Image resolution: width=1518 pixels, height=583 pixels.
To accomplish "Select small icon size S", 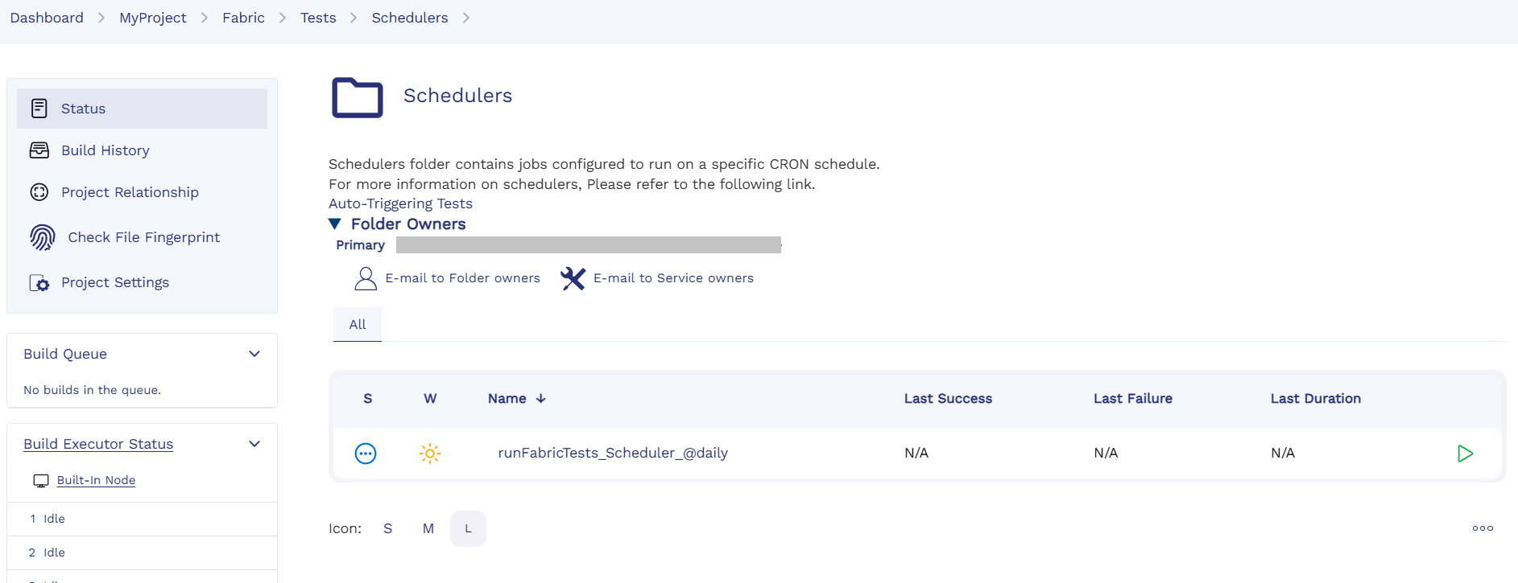I will 388,528.
